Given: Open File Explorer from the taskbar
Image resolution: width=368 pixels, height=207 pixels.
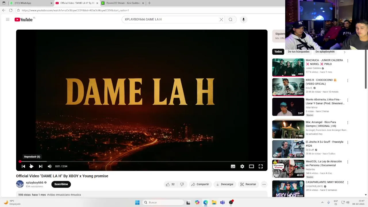Looking at the screenshot, I should [214, 202].
